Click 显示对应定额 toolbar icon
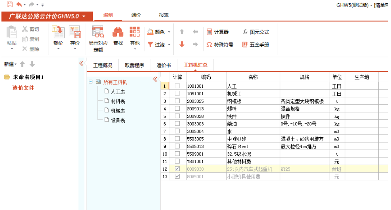This screenshot has width=391, height=210. 98,33
